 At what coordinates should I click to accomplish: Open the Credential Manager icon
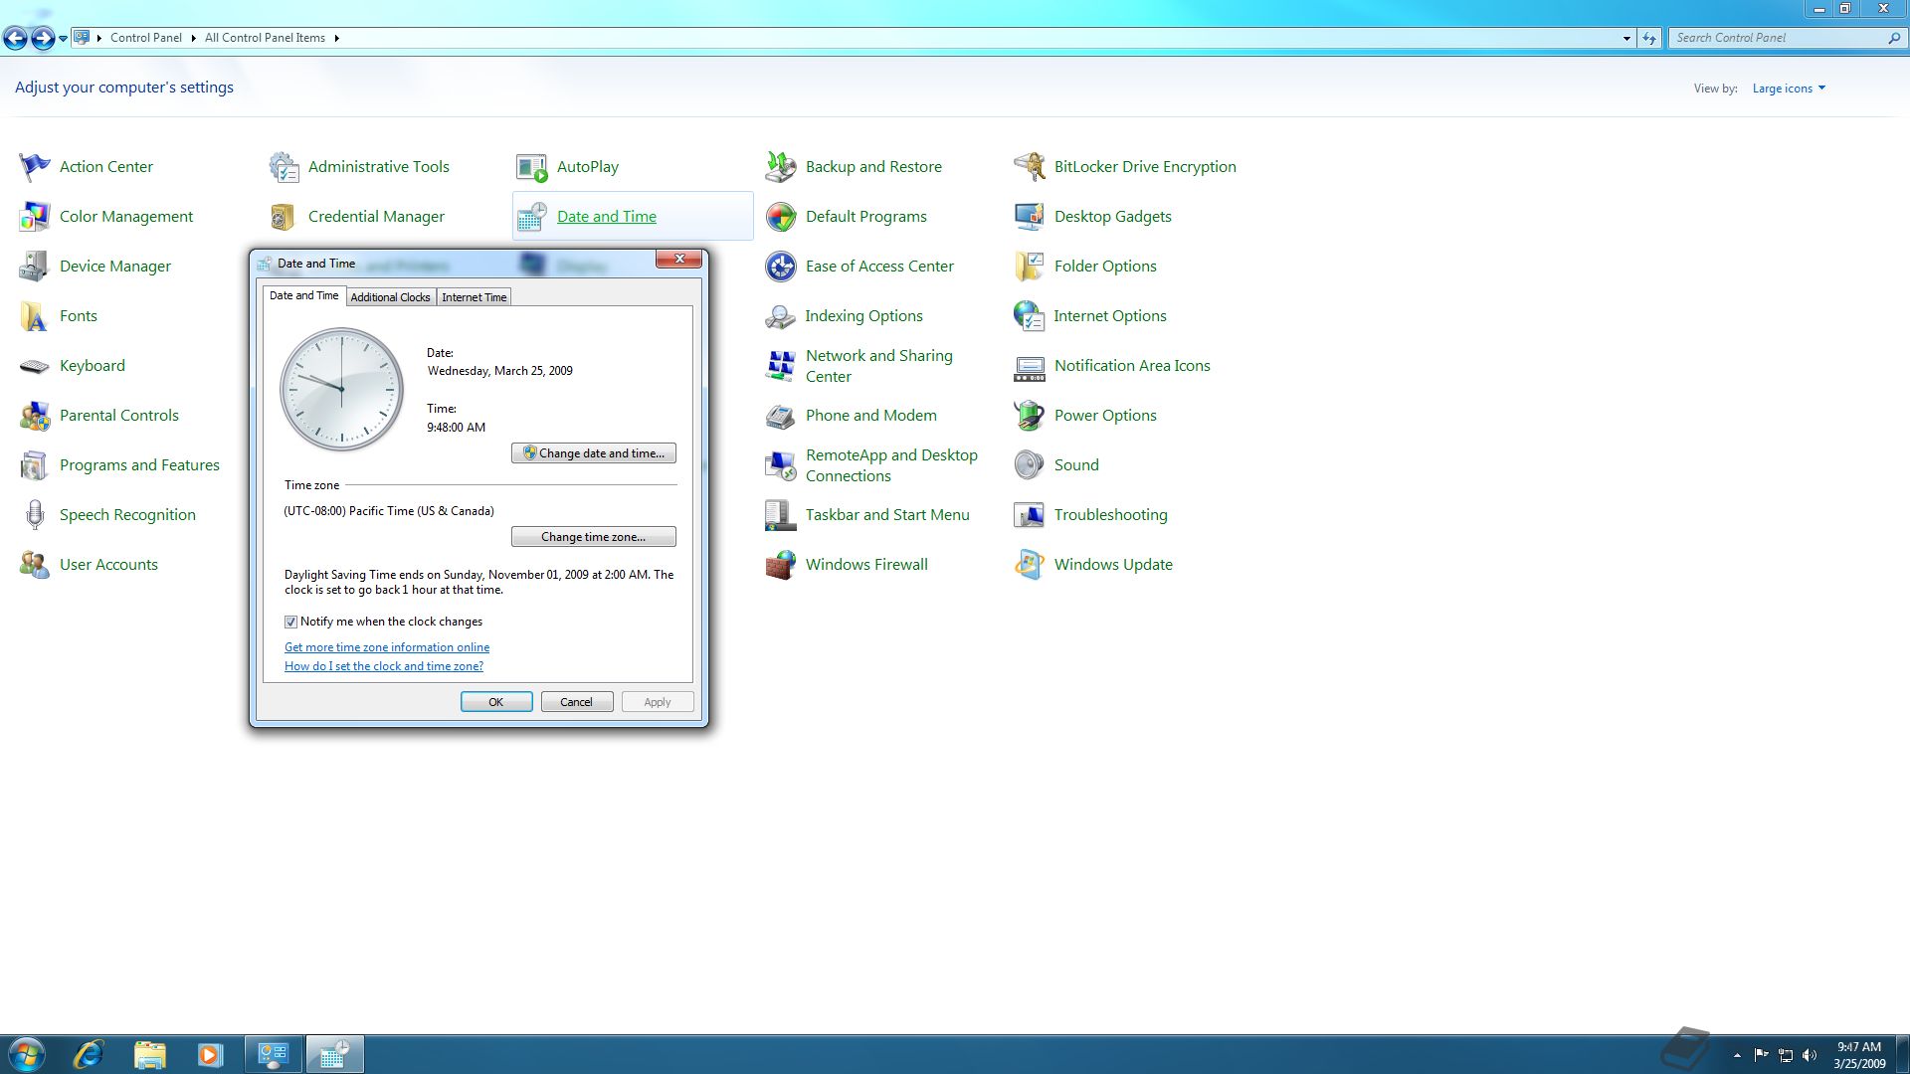coord(284,217)
